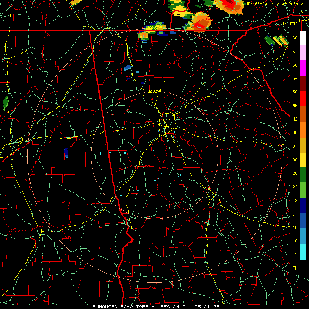Click the navy echo blob west of center
The height and width of the screenshot is (309, 309).
click(x=66, y=153)
